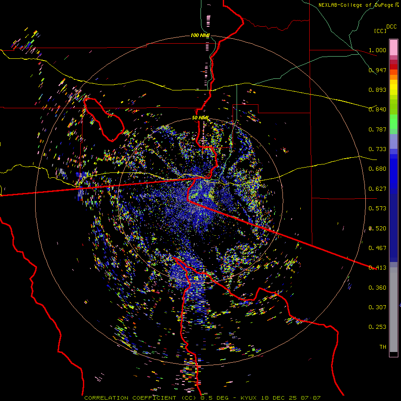401x401 pixels.
Task: Click the 0.467 legend value
Action: pos(377,248)
